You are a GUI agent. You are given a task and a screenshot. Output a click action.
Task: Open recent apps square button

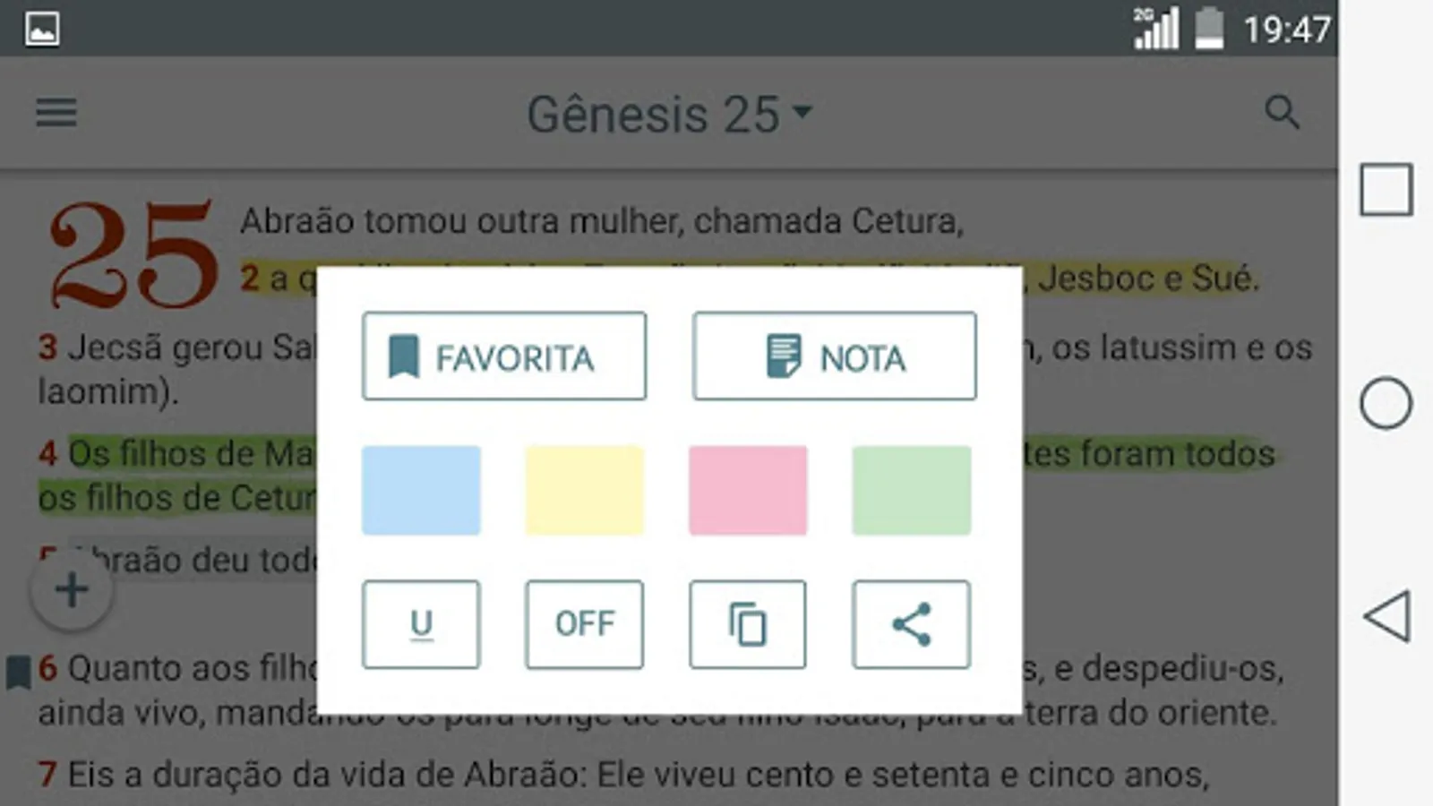pyautogui.click(x=1386, y=189)
